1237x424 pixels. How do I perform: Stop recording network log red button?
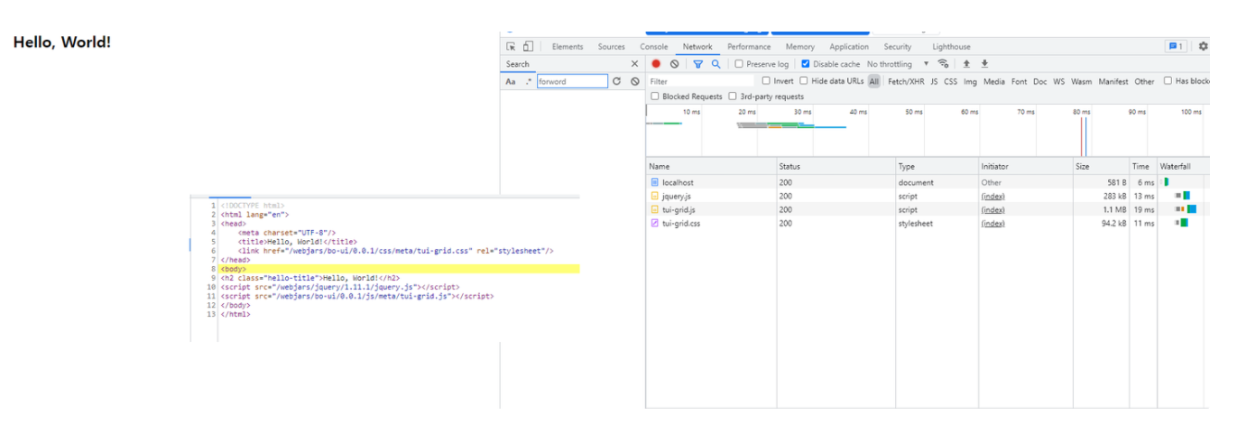[x=656, y=64]
